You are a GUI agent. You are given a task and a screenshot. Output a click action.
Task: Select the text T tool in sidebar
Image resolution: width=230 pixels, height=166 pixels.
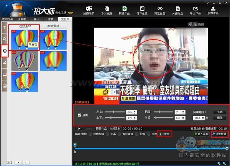pyautogui.click(x=5, y=28)
